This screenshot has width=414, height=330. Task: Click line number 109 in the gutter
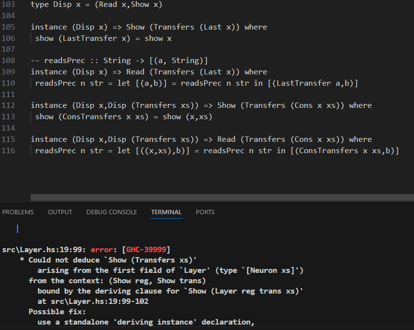(x=8, y=72)
